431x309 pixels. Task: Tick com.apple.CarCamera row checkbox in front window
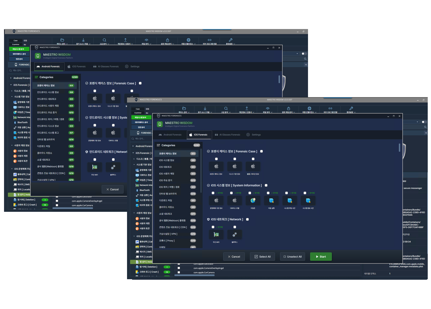(179, 272)
